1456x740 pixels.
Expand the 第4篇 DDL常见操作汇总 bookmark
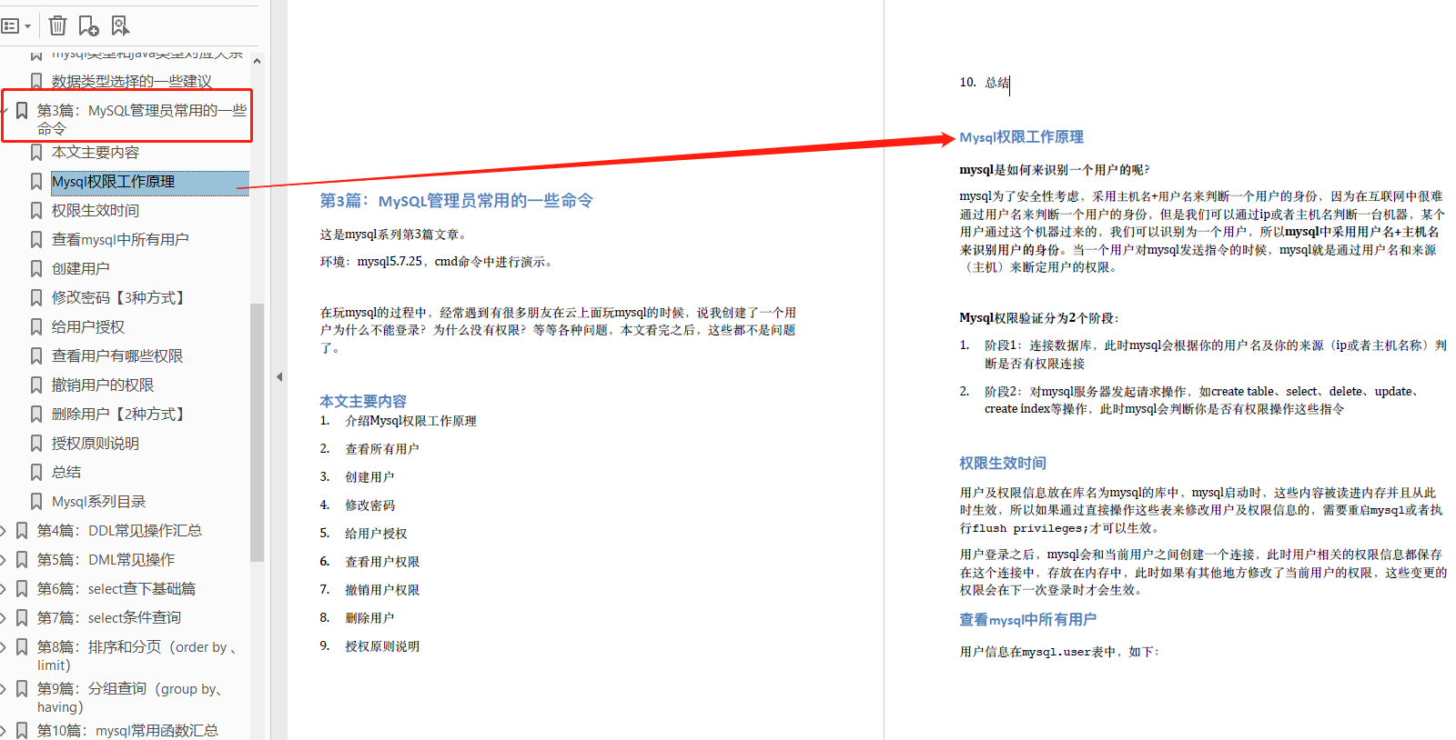tap(4, 531)
